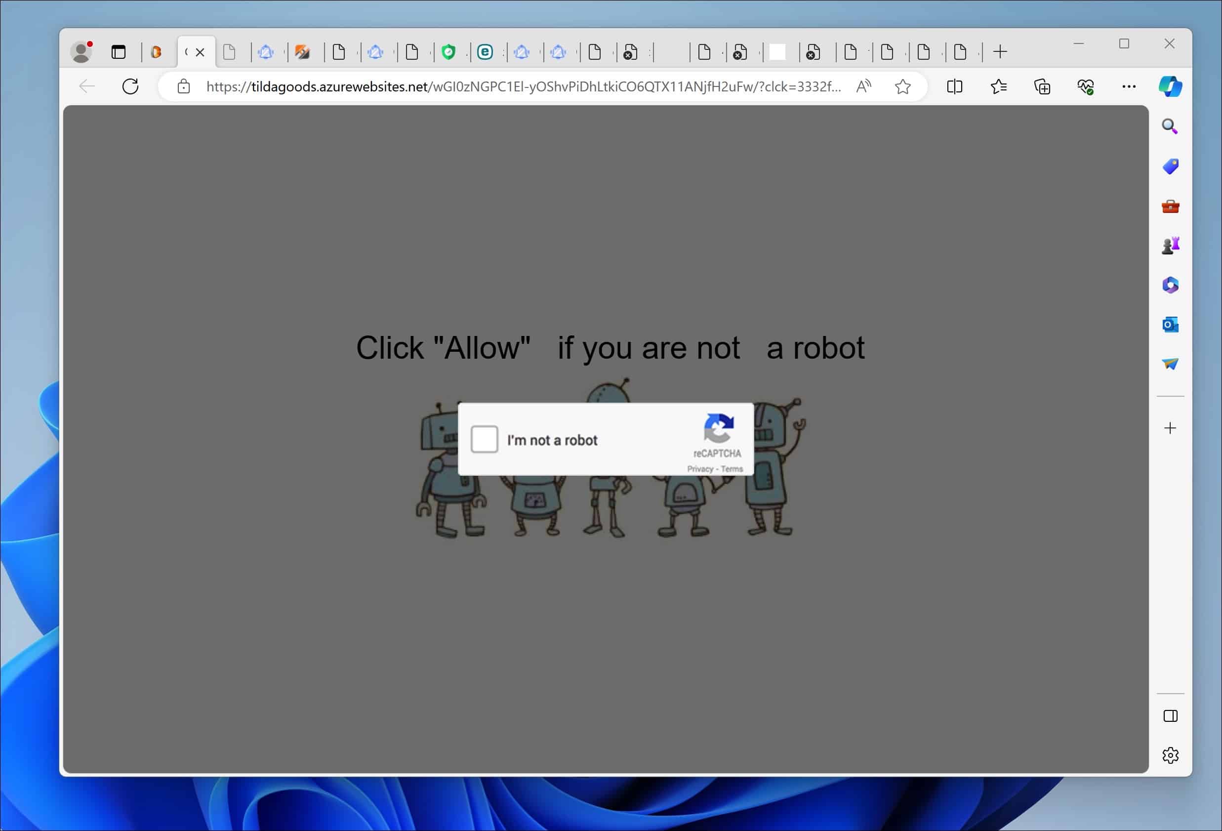Reload the current page
Screen dimensions: 1222x831
click(x=130, y=86)
